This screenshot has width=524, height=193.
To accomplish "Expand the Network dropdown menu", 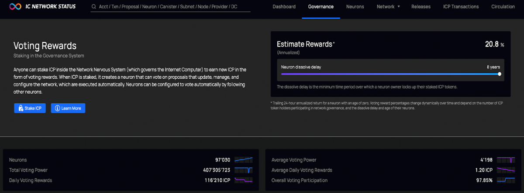I will click(388, 7).
